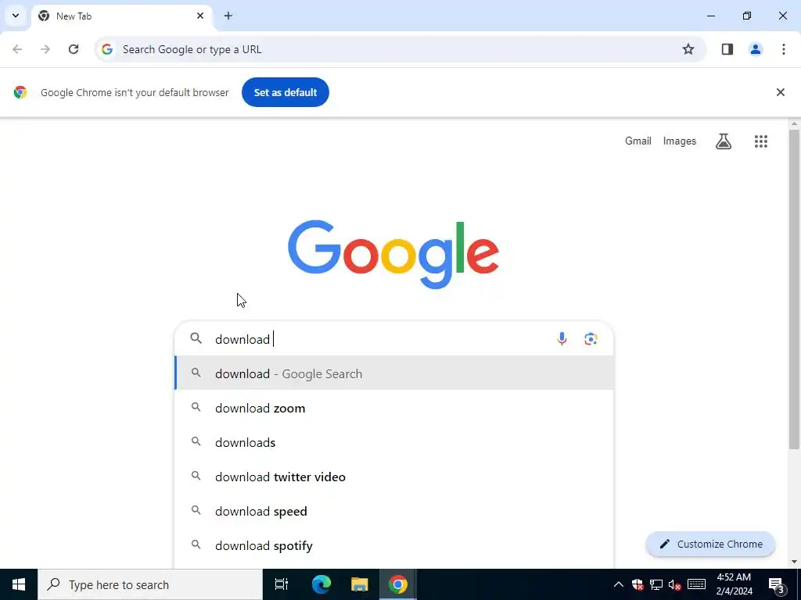Bookmark this tab with the star icon
The height and width of the screenshot is (600, 801).
coord(688,49)
